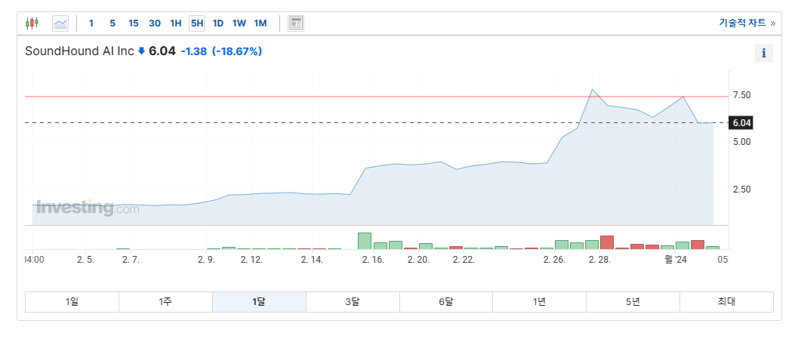Screen dimensions: 798x339
Task: Choose the 5년 time range tab
Action: tap(633, 302)
